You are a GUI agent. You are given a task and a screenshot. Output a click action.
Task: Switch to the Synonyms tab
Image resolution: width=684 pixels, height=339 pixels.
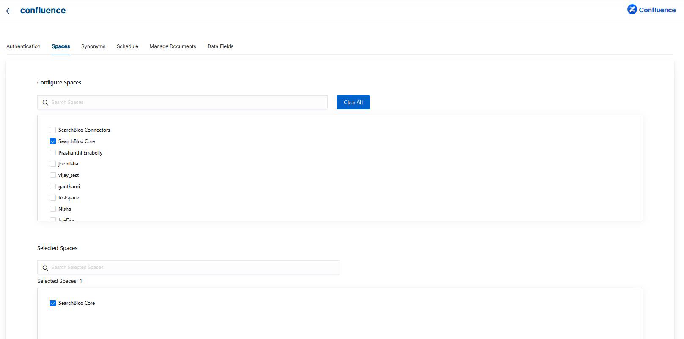click(93, 46)
